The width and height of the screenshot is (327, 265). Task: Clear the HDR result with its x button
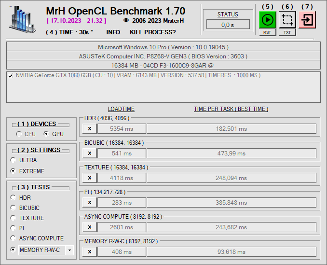pos(90,128)
